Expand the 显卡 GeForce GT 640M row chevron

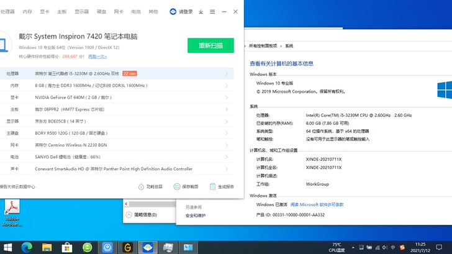[x=227, y=98]
